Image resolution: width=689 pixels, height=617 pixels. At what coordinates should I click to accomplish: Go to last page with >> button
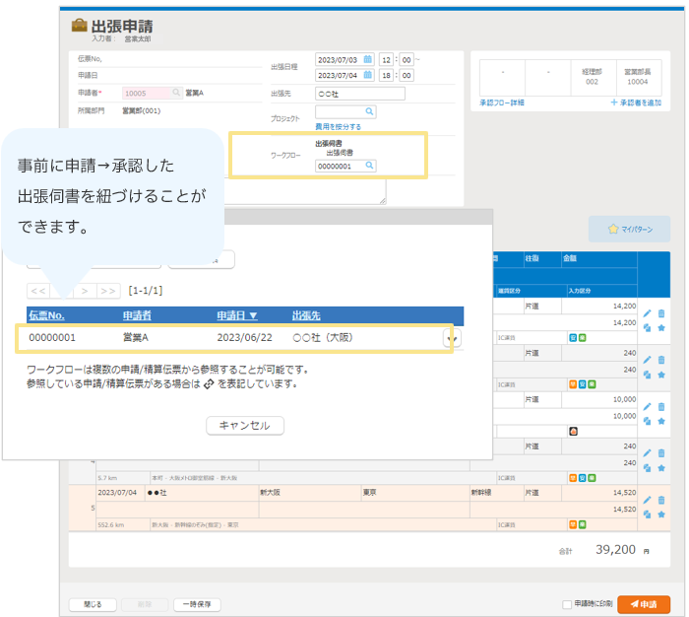point(109,291)
